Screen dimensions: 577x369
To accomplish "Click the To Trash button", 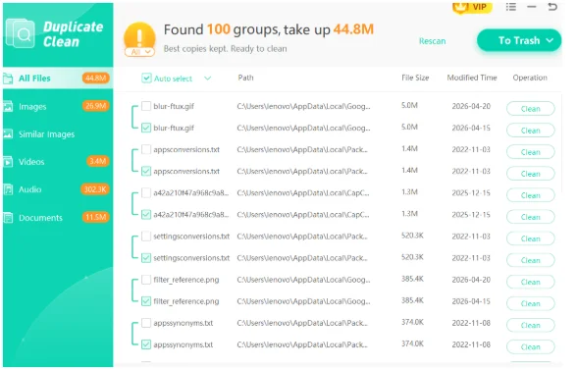I will click(519, 40).
